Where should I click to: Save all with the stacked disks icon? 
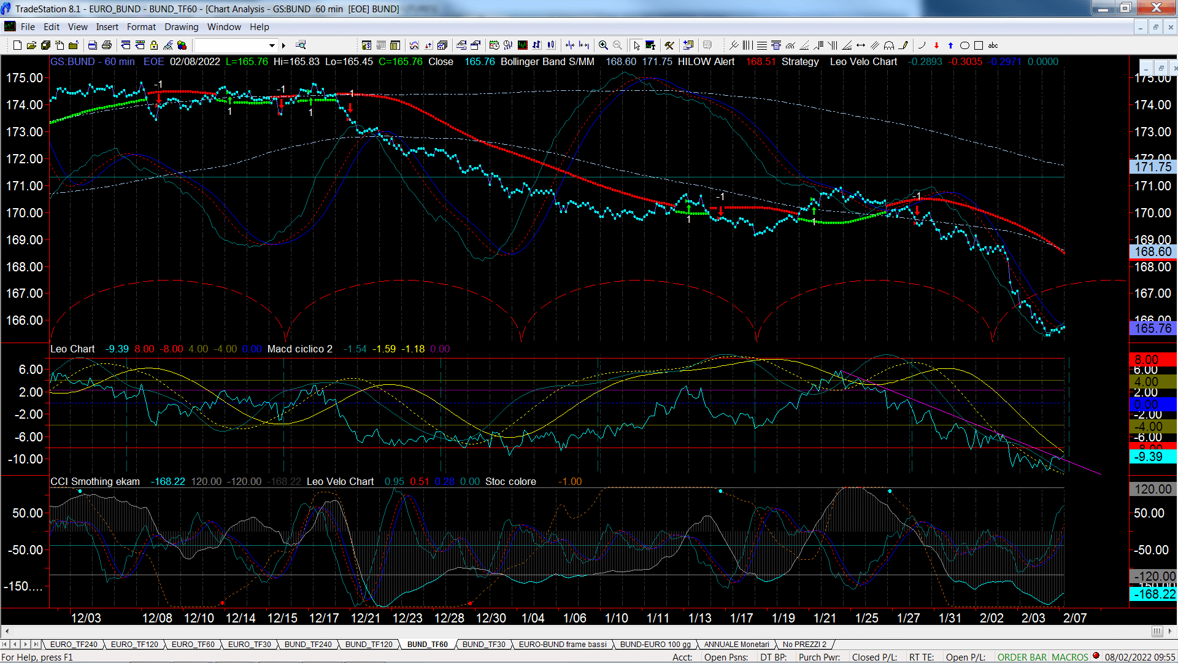click(x=45, y=45)
